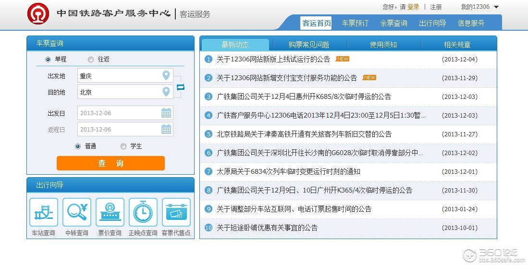
Task: Click the 目的地 field containing 北京
Action: [125, 92]
